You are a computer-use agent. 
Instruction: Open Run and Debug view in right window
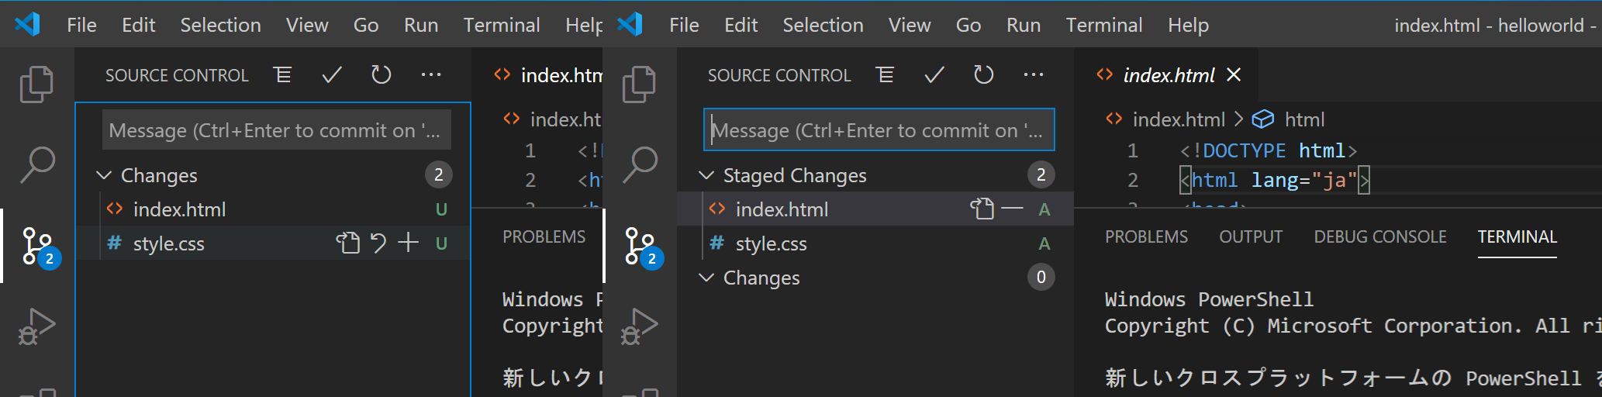point(640,326)
